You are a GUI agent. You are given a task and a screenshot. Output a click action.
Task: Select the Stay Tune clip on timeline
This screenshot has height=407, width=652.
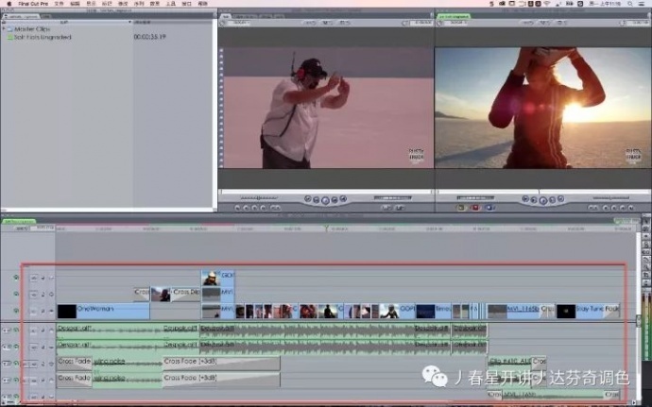(x=597, y=310)
